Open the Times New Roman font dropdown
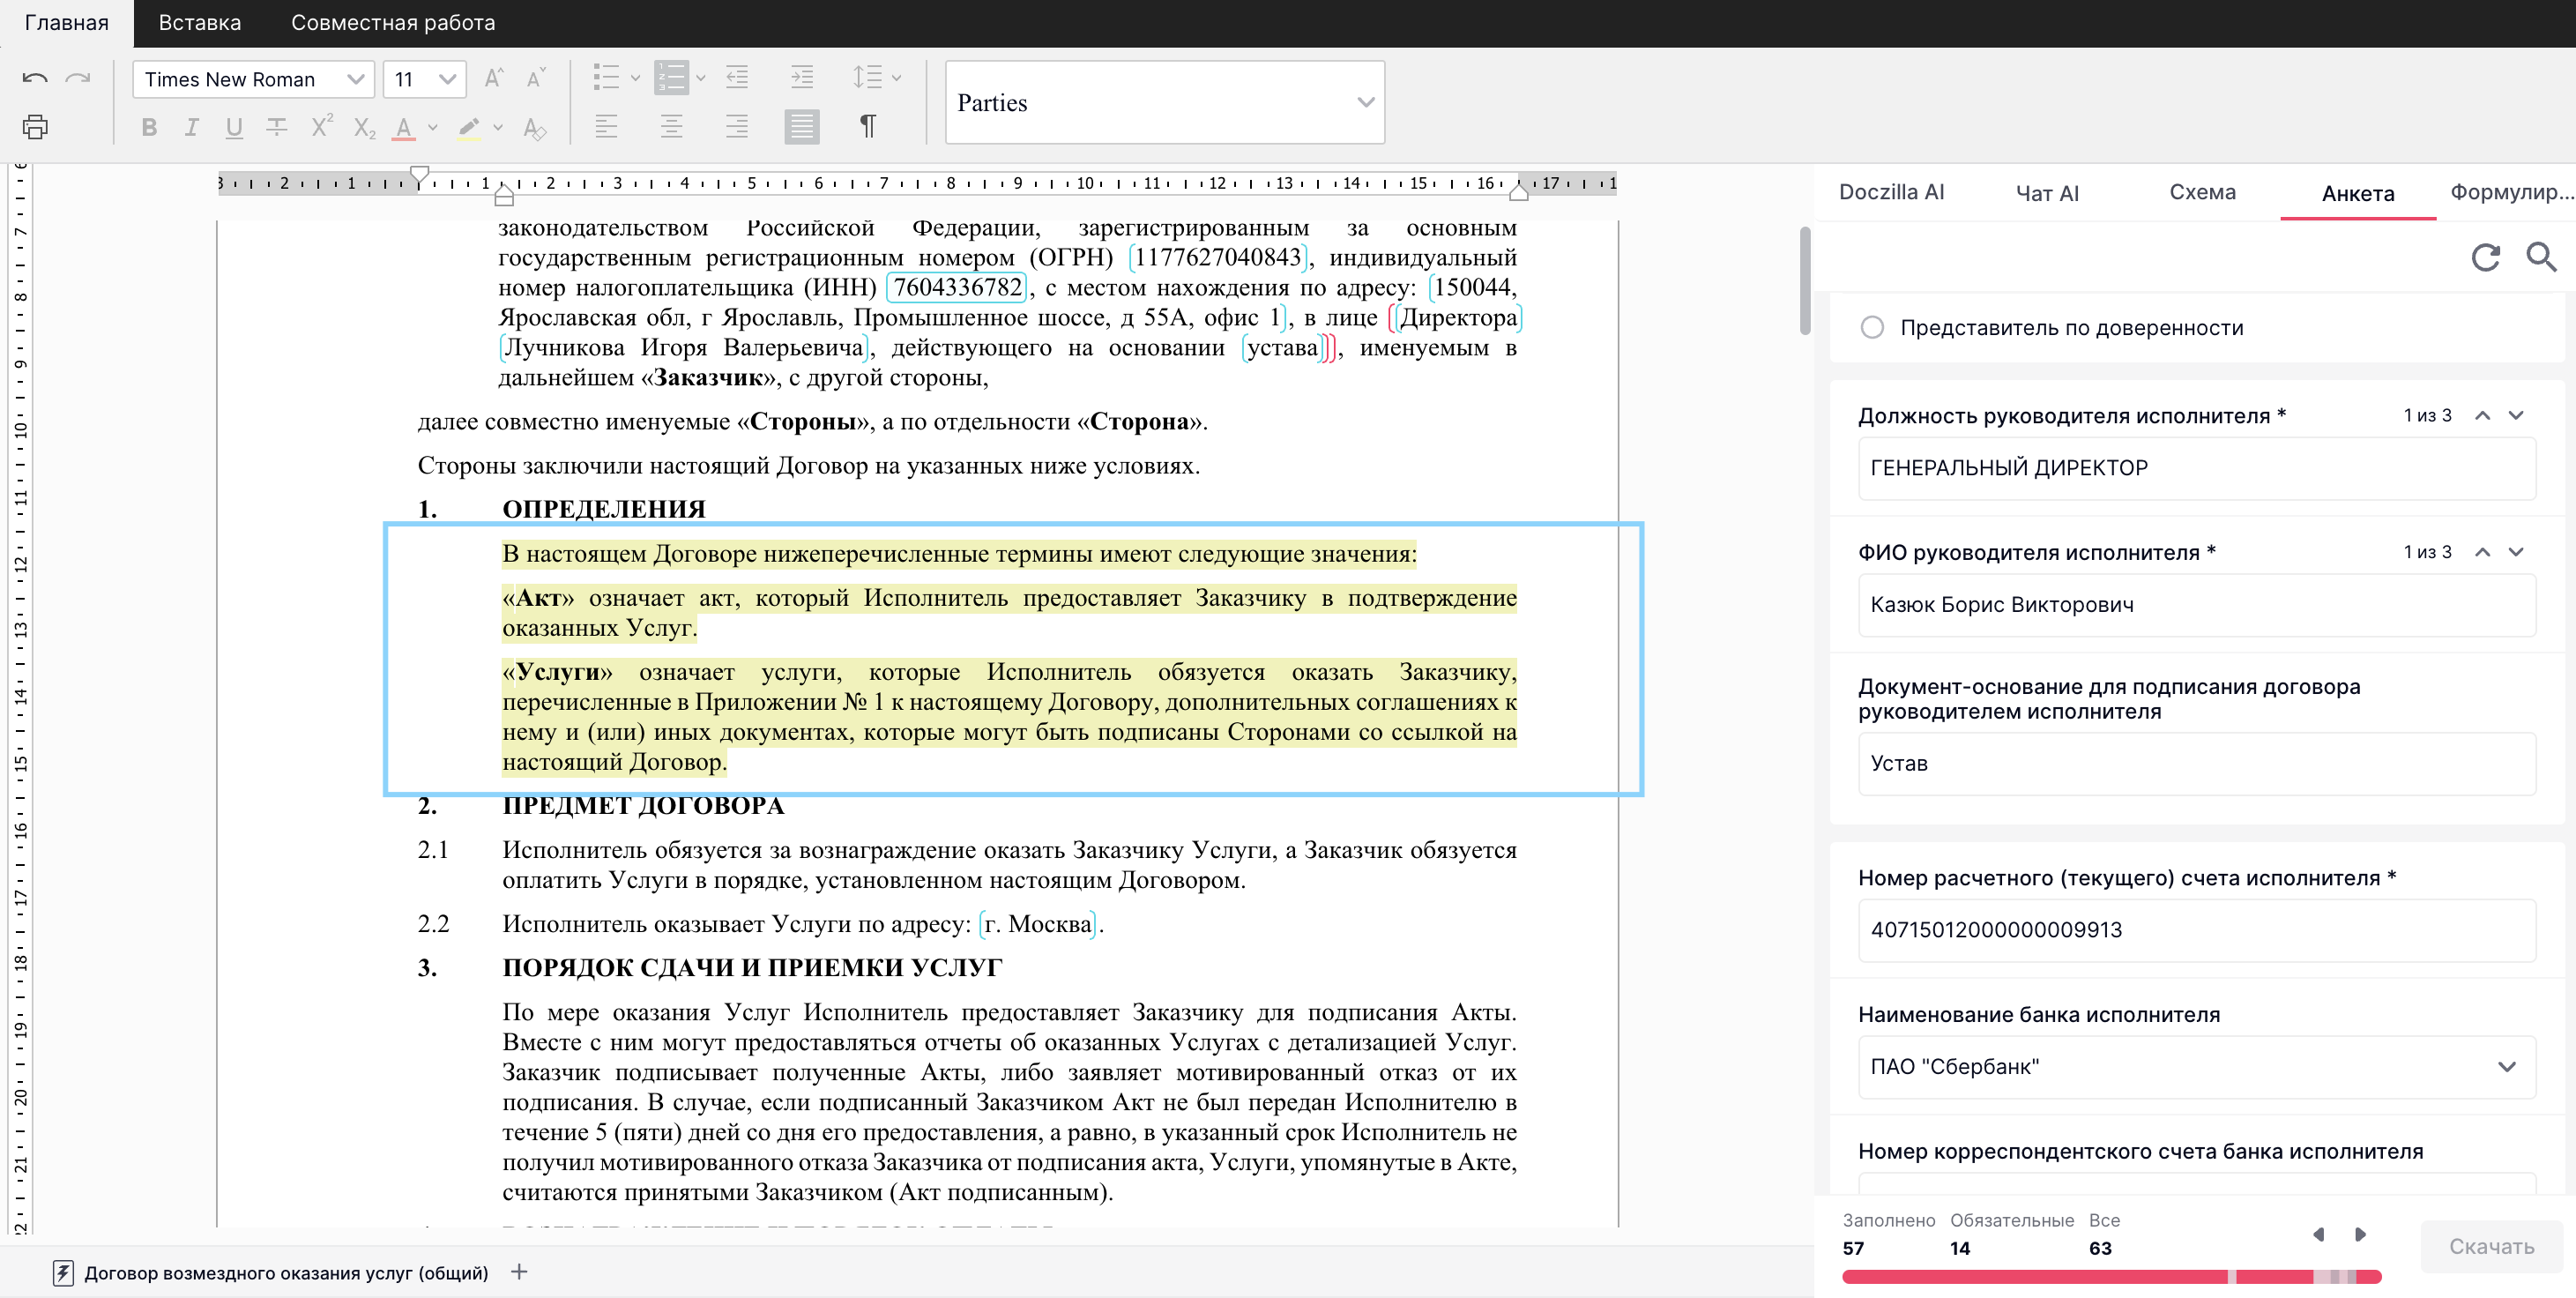2576x1298 pixels. click(354, 79)
